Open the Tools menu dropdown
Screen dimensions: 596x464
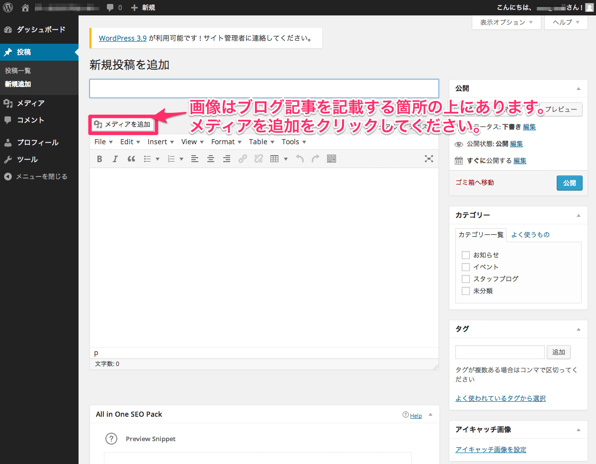coord(294,142)
